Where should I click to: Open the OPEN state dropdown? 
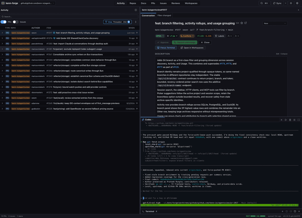pos(160,36)
